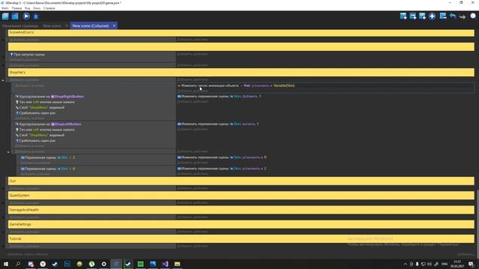Add action under the Gun group
Image resolution: width=479 pixels, height=269 pixels.
(x=192, y=188)
